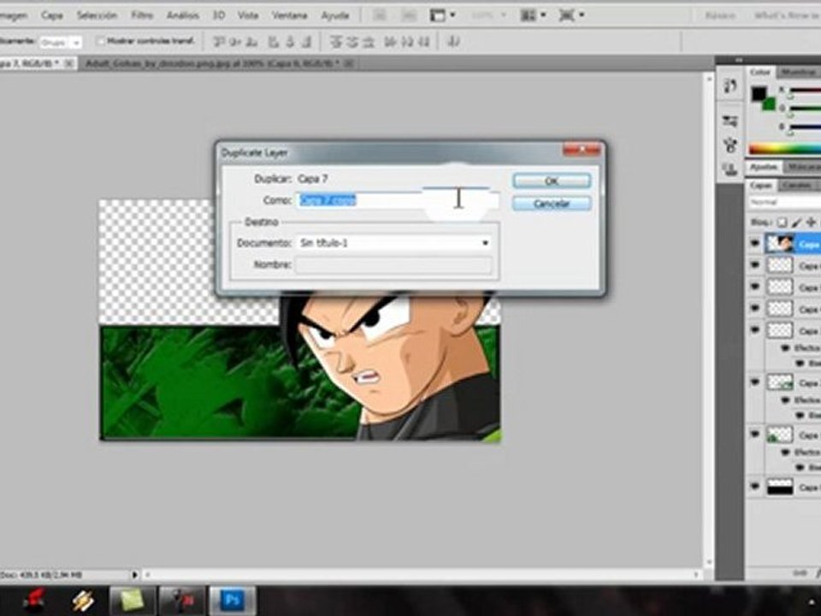Open the Mini Bridge icon

point(409,15)
